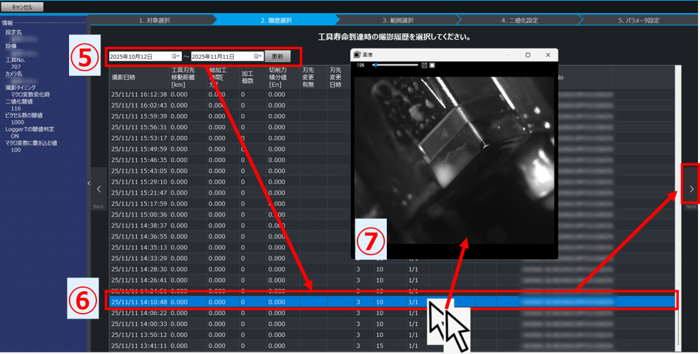Select the history row 25/11/11 14:06:22
Viewport: 700px width, 354px height.
(139, 312)
